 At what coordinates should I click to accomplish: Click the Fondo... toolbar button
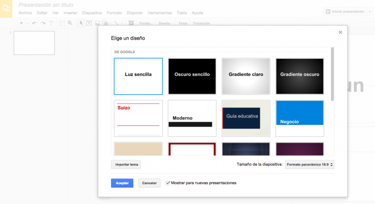(146, 23)
